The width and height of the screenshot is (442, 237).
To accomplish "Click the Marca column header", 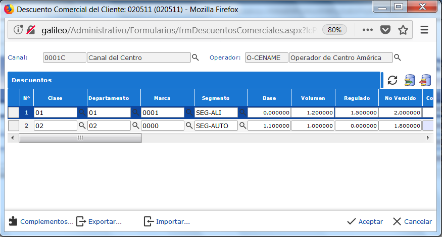I will click(x=167, y=98).
